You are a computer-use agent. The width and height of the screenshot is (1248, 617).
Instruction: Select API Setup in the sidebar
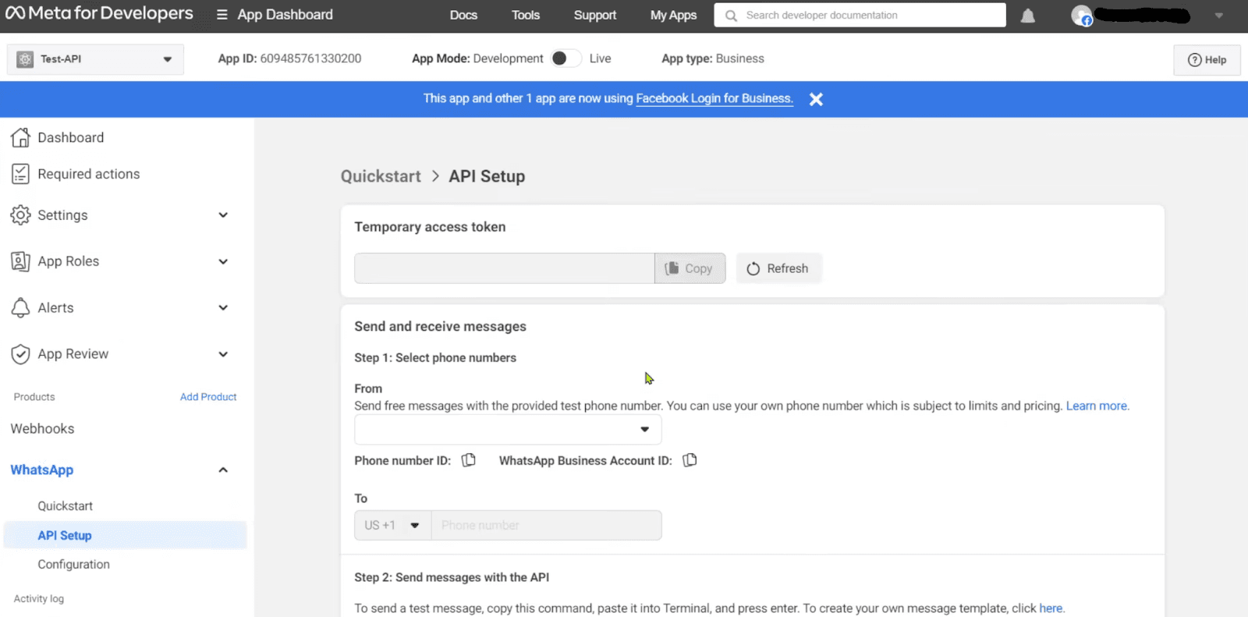point(125,536)
